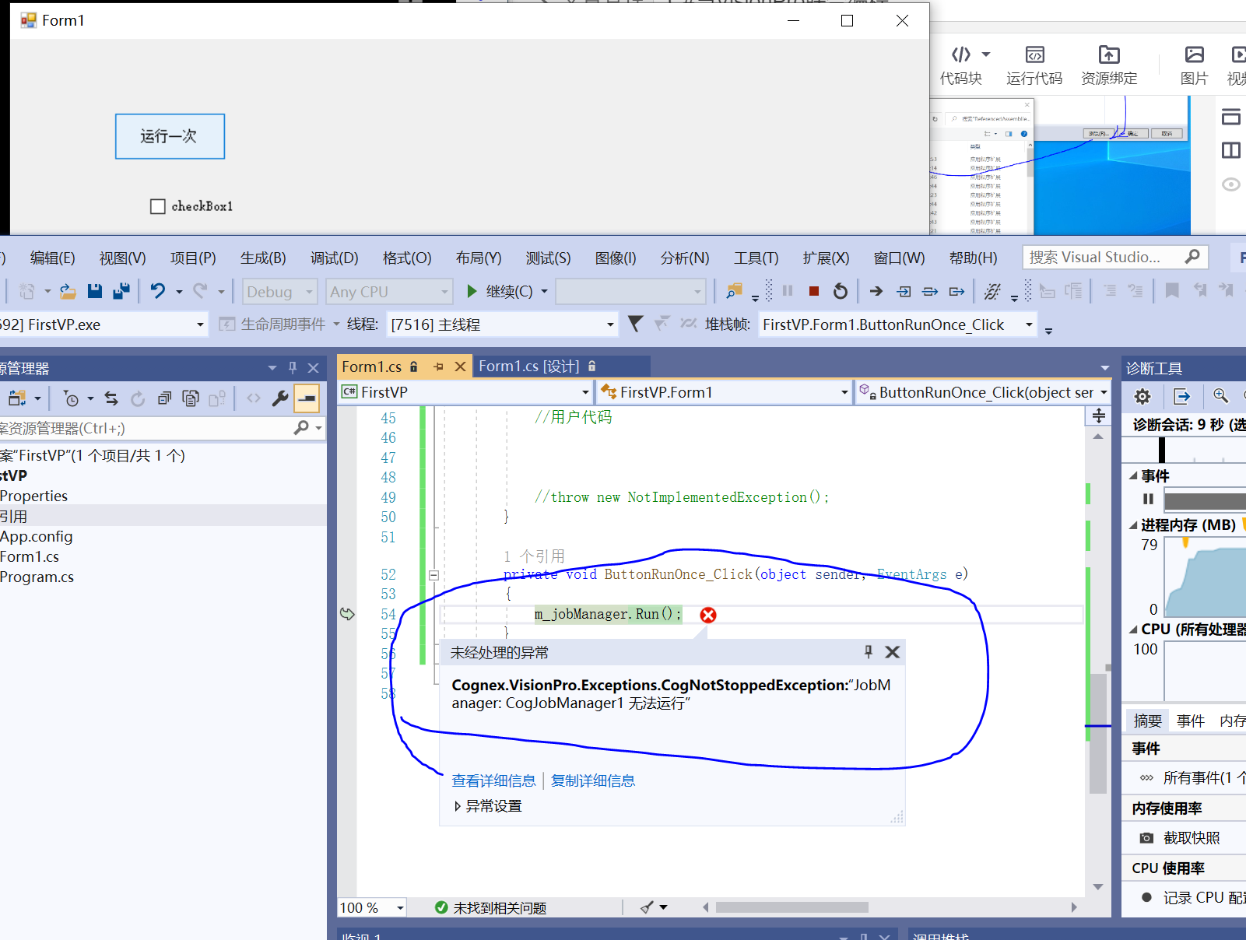Click the diagnostic tools settings gear

pos(1142,397)
